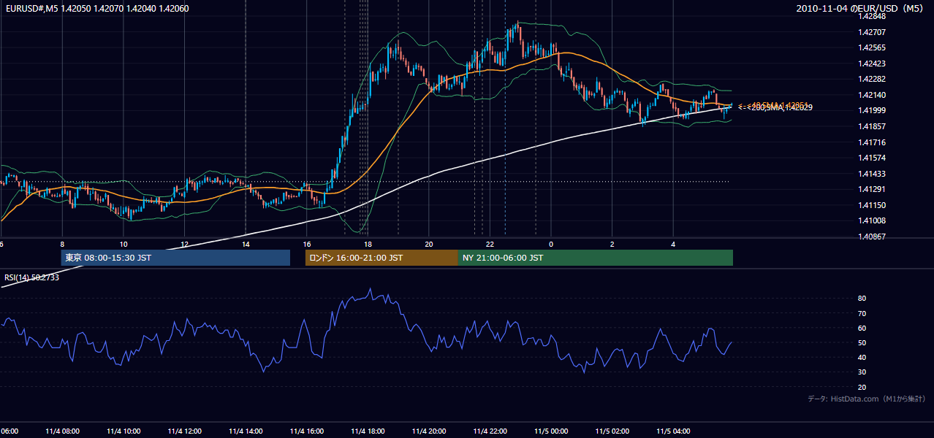The height and width of the screenshot is (438, 934).
Task: Click the 11/4 18:00 time label
Action: tap(368, 431)
